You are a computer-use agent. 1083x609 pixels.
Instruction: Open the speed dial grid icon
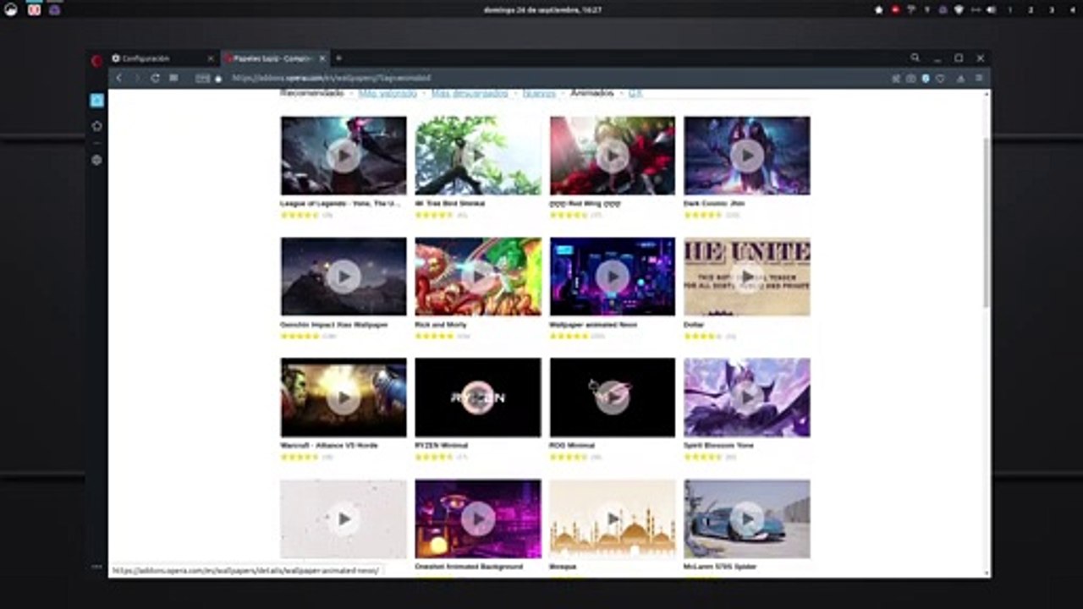tap(173, 78)
